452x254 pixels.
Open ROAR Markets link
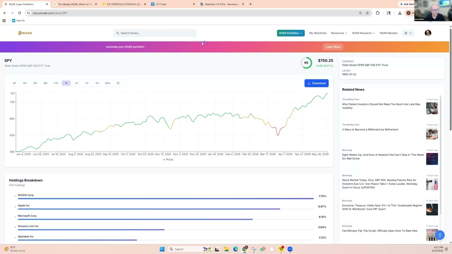[x=388, y=33]
